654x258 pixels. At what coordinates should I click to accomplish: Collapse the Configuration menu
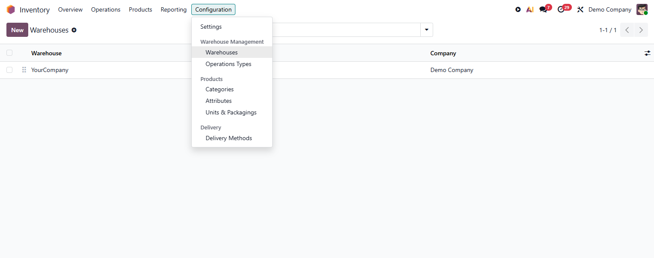click(213, 9)
